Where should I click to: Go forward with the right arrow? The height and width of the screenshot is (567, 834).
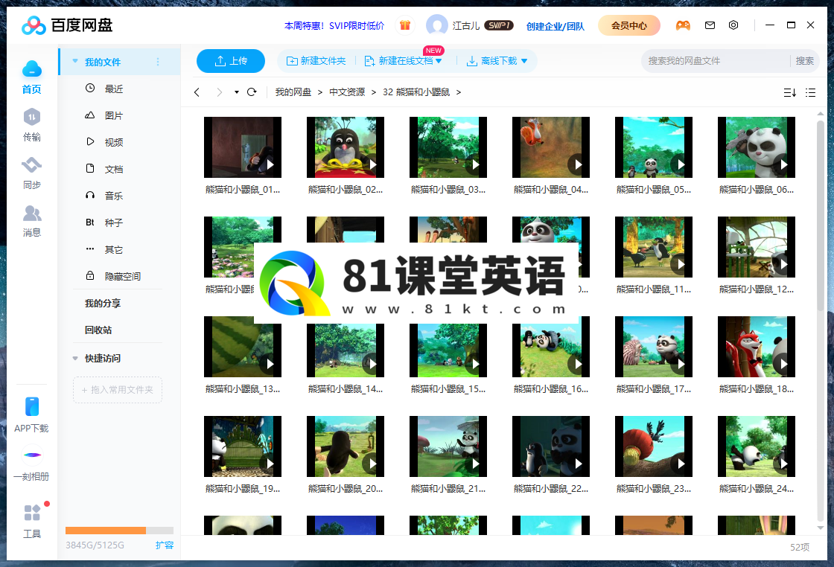pos(219,92)
